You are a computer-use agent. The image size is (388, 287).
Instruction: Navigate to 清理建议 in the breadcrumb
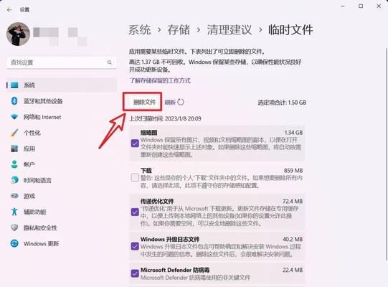230,29
